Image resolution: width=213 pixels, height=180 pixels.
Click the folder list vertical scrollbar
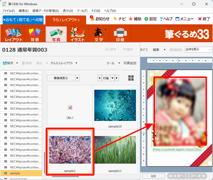[45, 163]
